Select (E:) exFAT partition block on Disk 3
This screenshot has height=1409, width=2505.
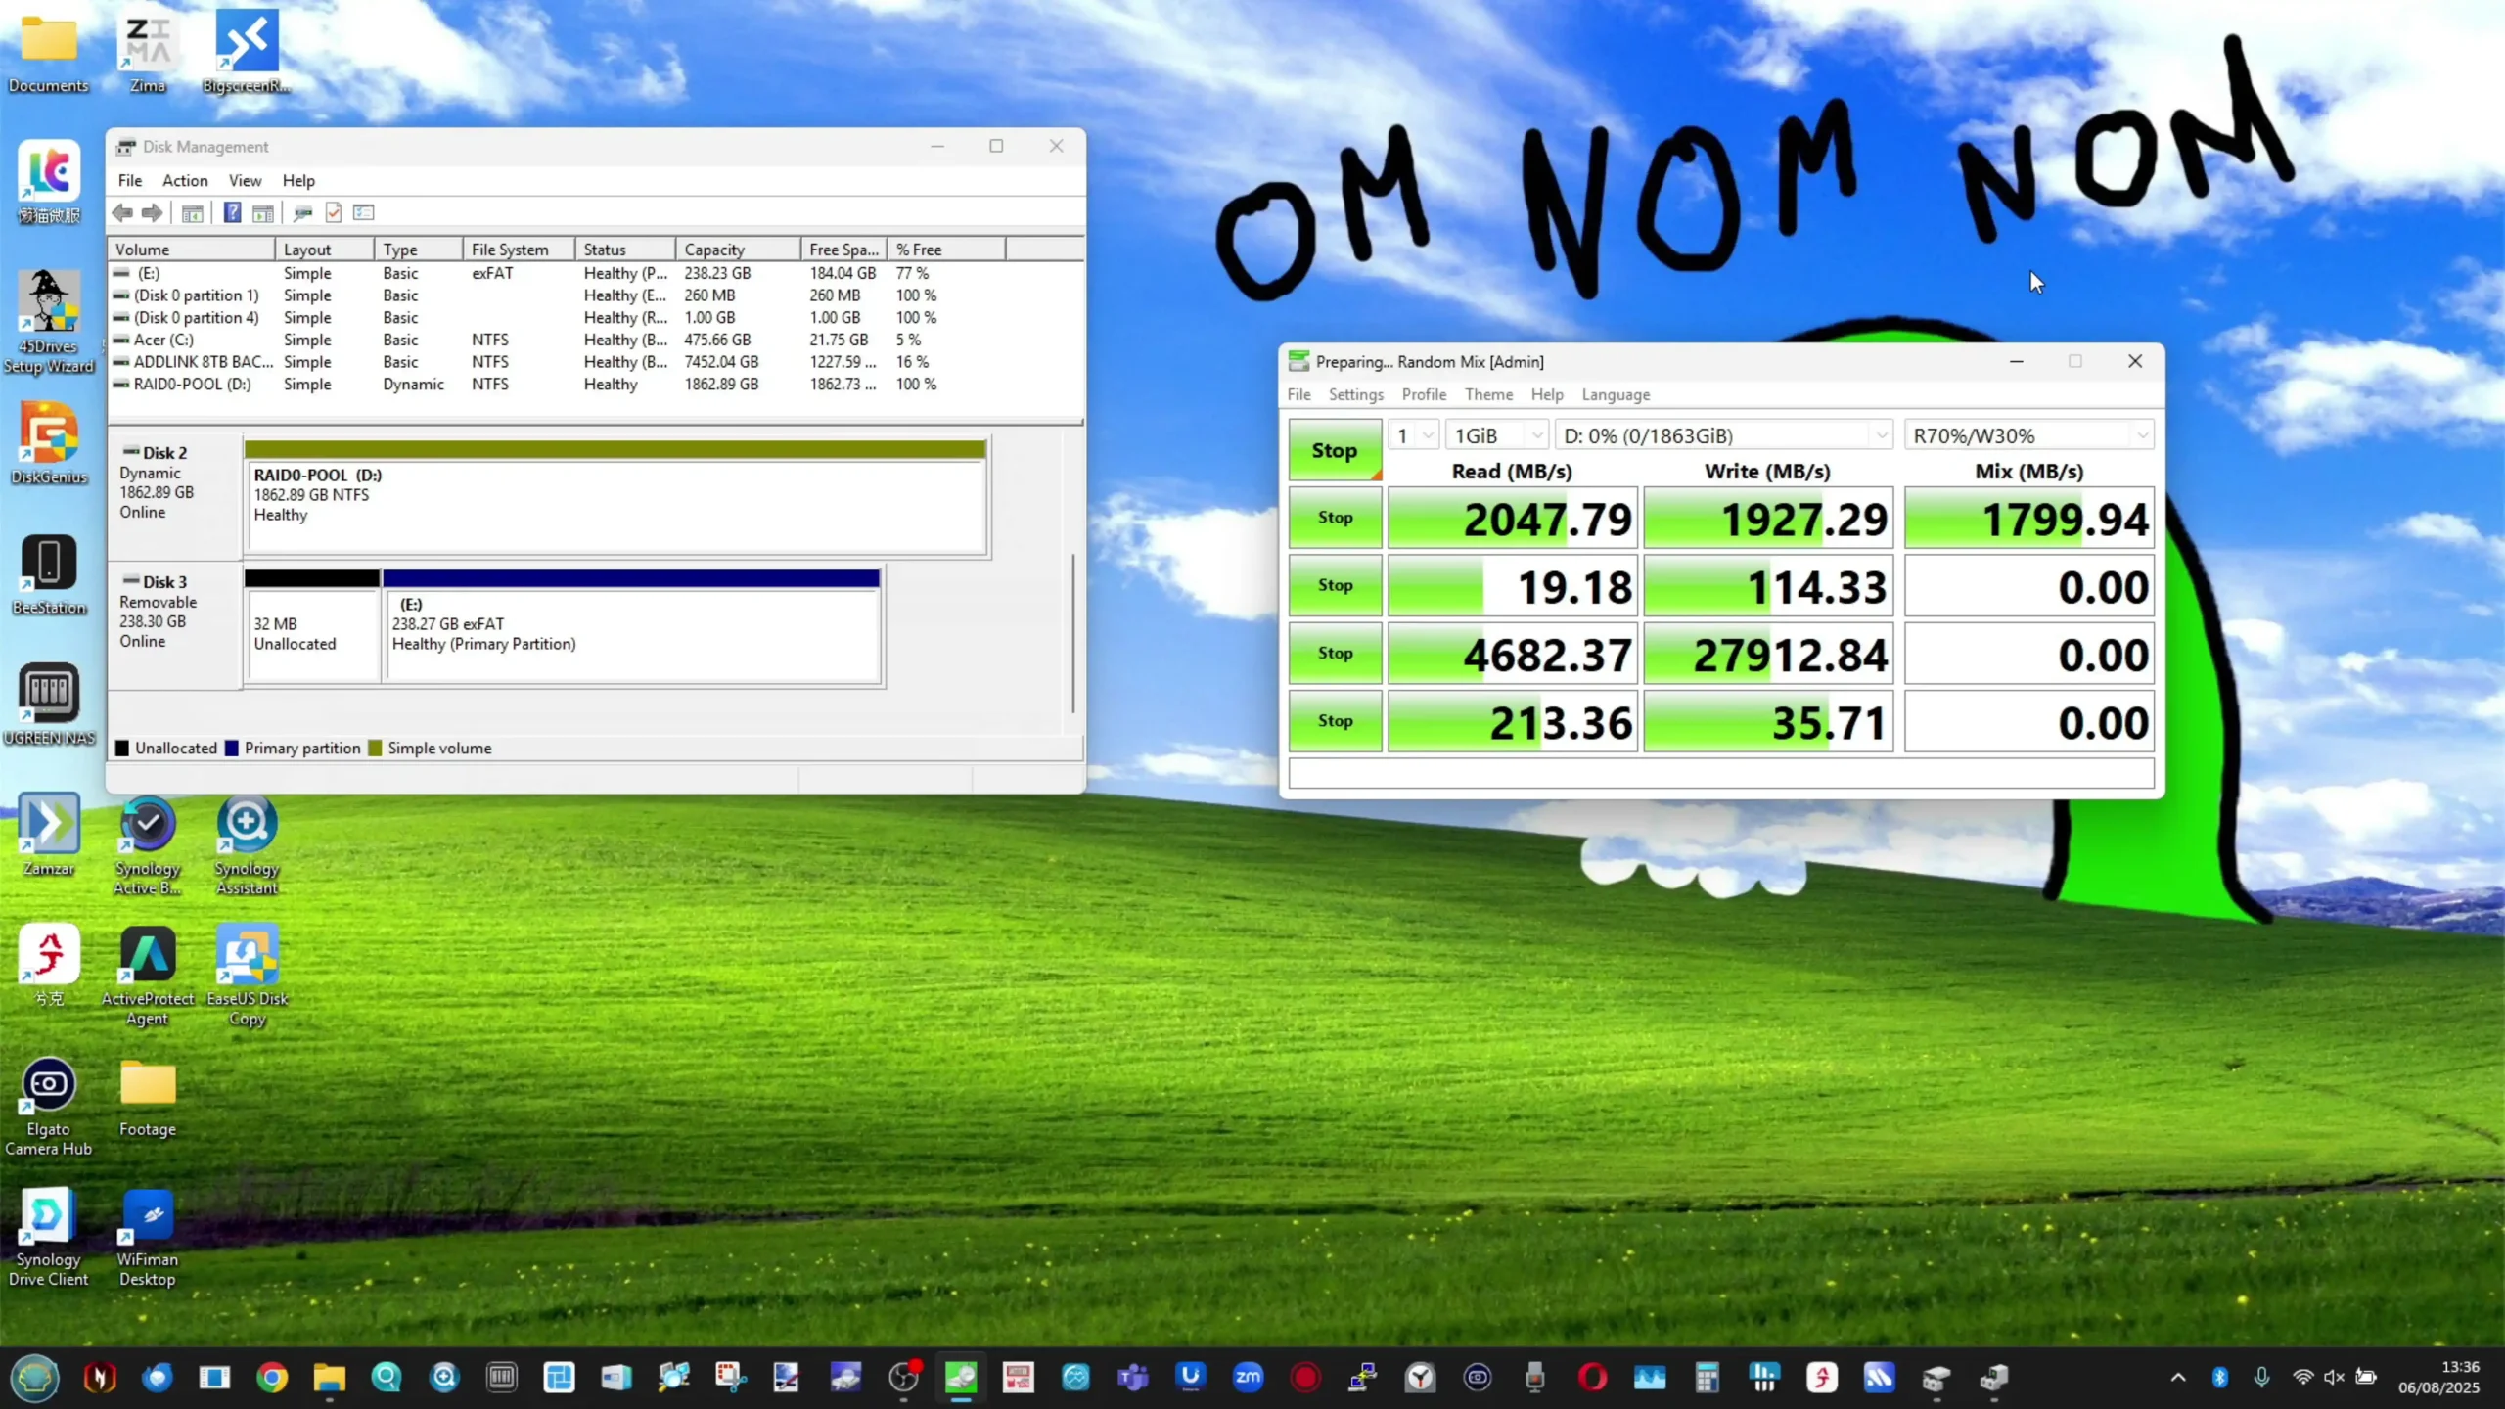tap(632, 626)
